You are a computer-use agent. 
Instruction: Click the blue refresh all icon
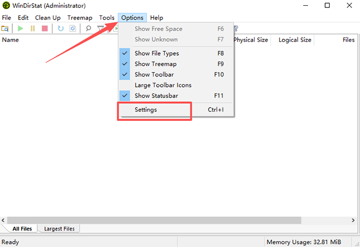pos(60,29)
